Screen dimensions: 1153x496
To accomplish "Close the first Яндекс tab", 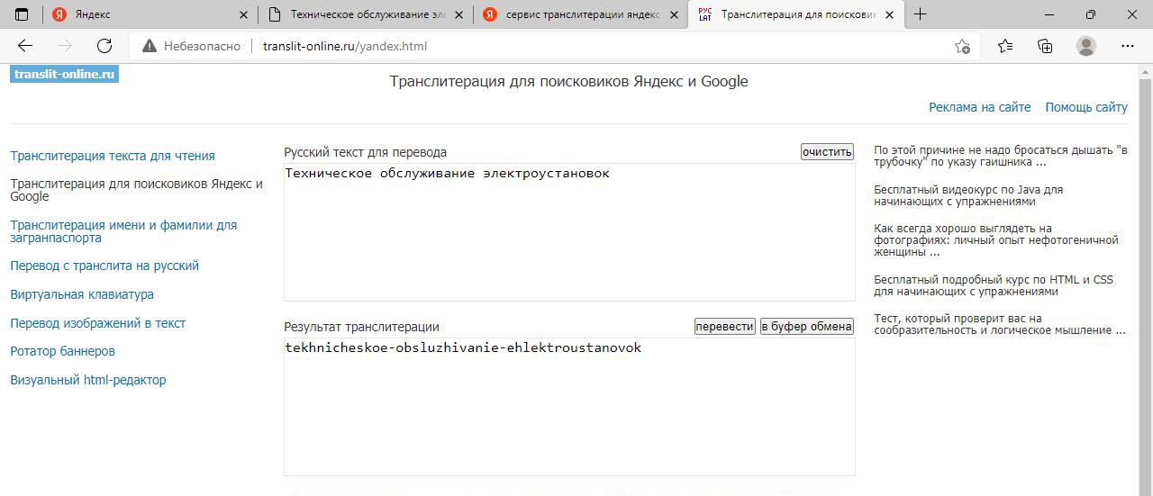I will (x=243, y=14).
